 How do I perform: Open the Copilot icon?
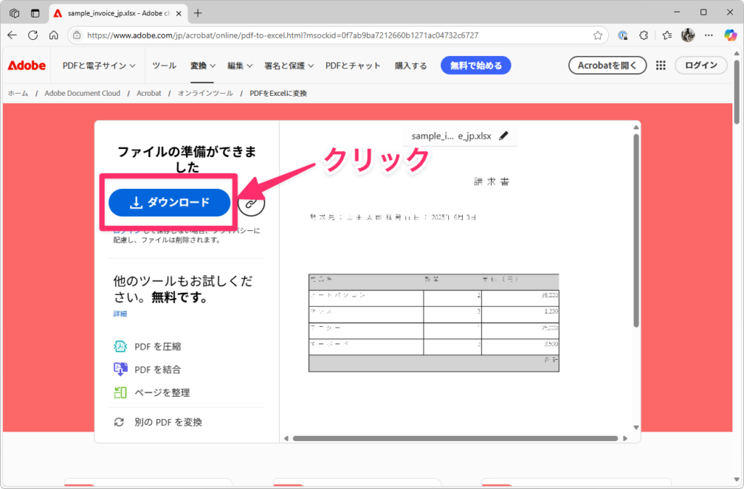(731, 35)
